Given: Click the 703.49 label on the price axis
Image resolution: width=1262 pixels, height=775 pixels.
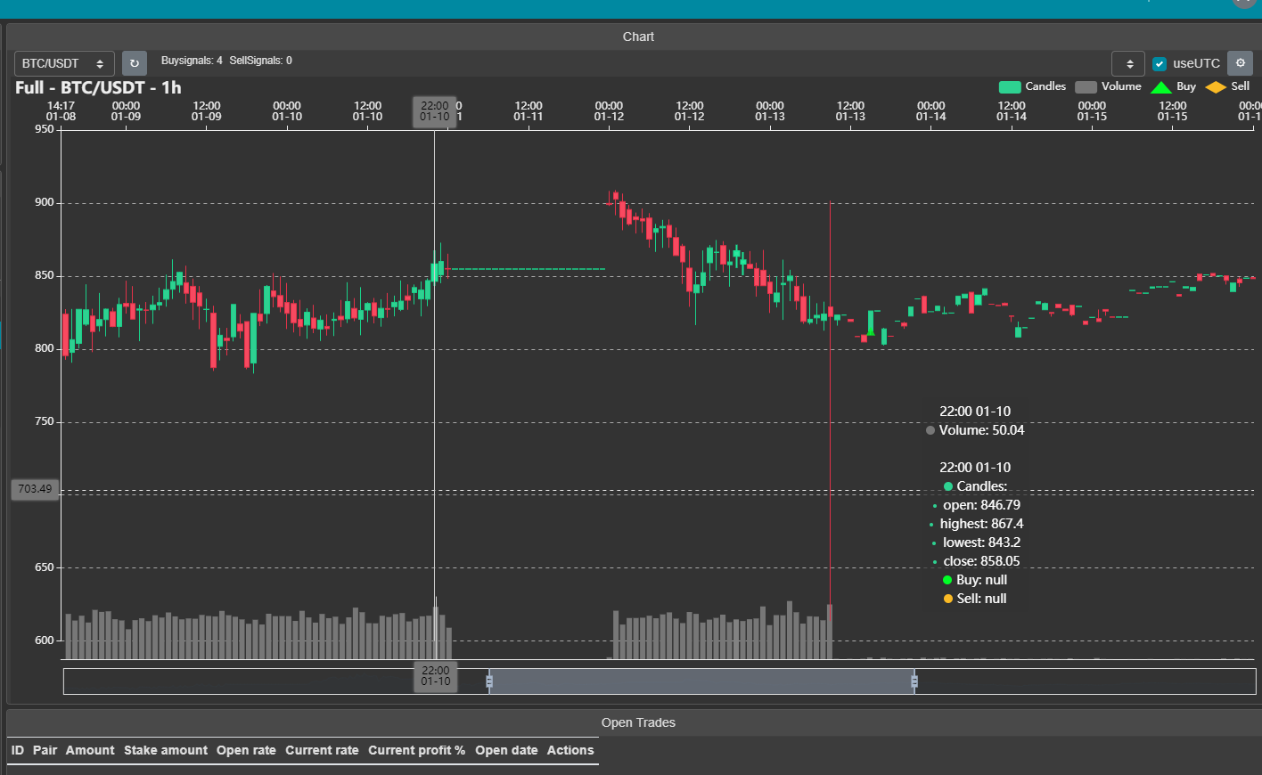Looking at the screenshot, I should [x=34, y=489].
